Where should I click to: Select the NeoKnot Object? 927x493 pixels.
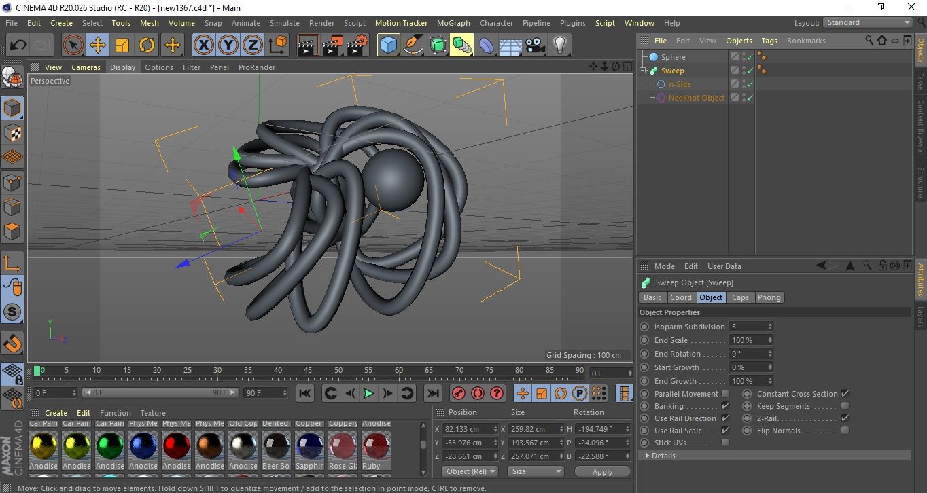tap(697, 98)
